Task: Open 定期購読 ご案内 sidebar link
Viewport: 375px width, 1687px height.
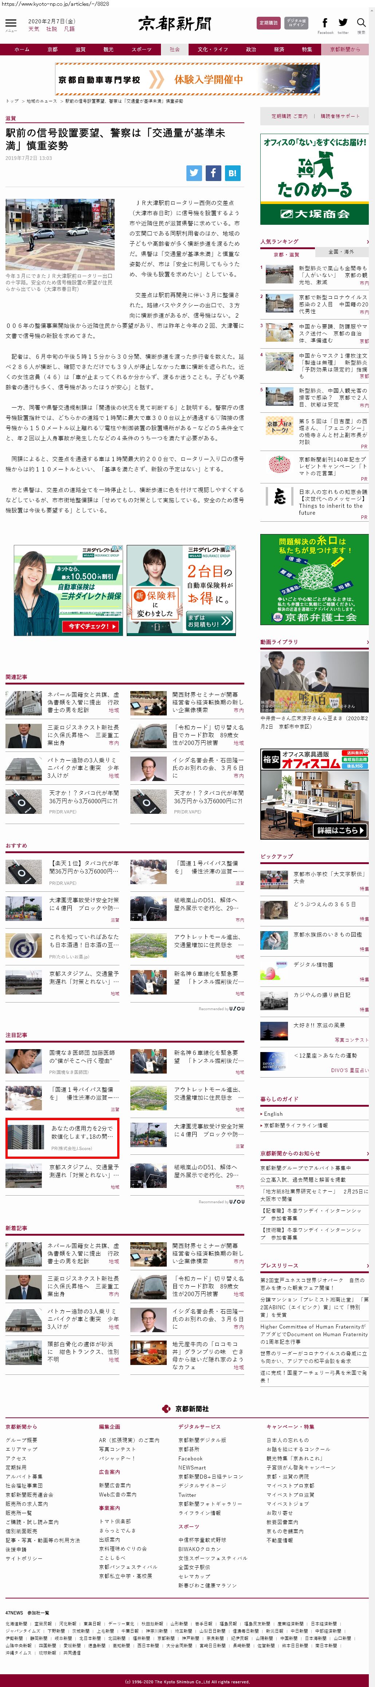Action: (289, 116)
